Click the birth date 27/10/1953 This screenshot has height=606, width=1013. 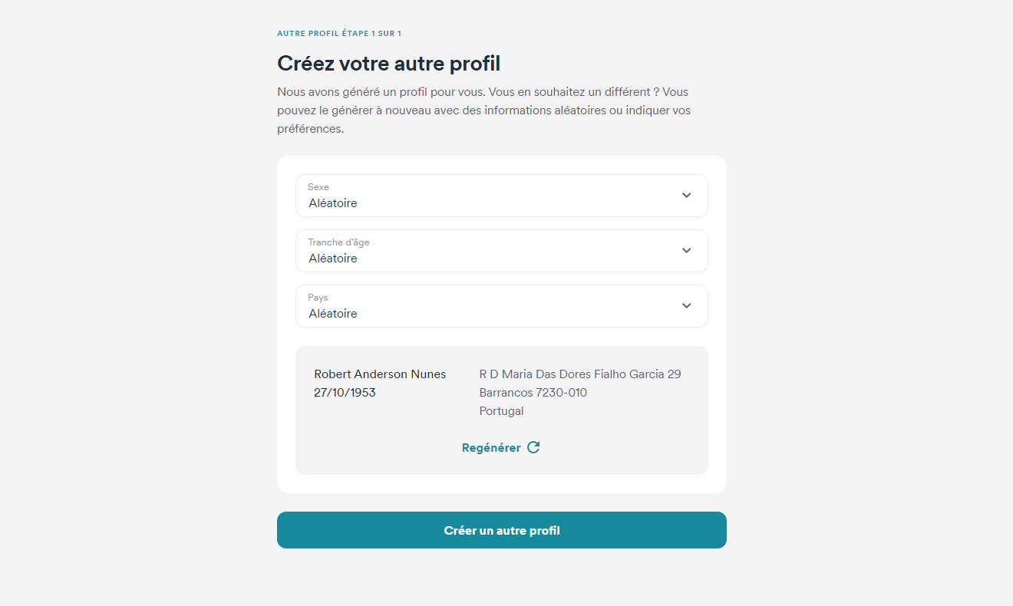coord(345,392)
